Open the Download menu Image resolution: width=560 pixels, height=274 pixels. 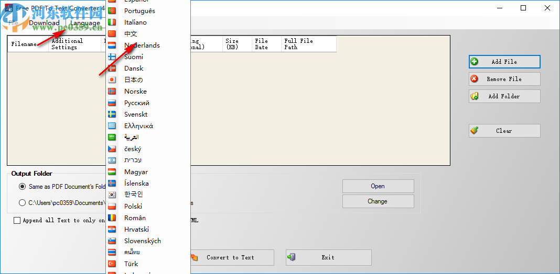click(44, 23)
